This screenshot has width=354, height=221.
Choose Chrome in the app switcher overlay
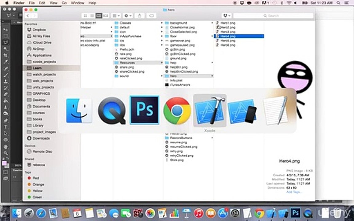[177, 110]
